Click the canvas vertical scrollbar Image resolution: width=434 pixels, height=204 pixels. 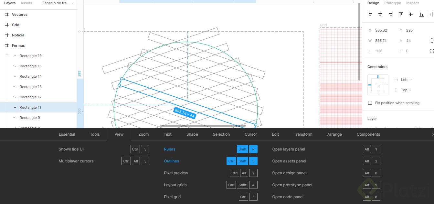pos(359,42)
